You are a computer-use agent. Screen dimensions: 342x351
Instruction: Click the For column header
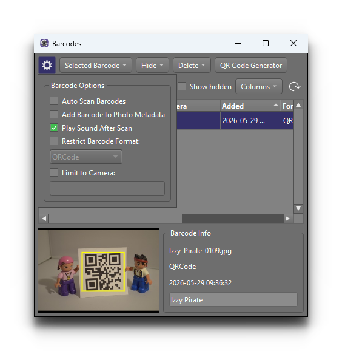287,106
